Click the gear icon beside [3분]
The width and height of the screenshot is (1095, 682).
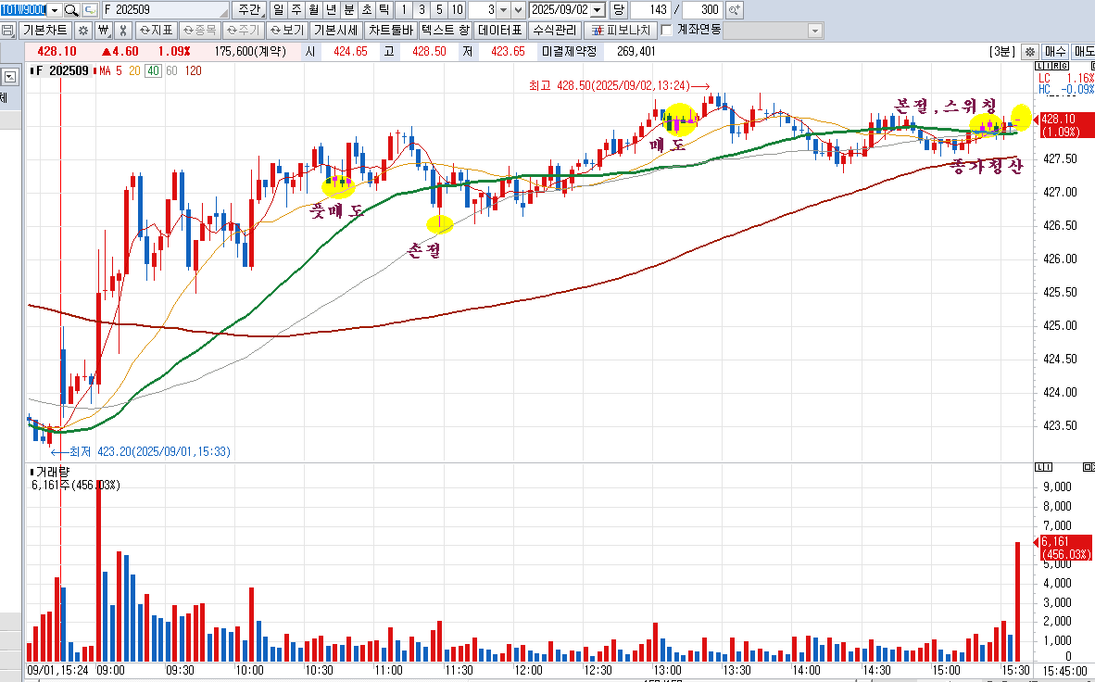pos(1029,51)
